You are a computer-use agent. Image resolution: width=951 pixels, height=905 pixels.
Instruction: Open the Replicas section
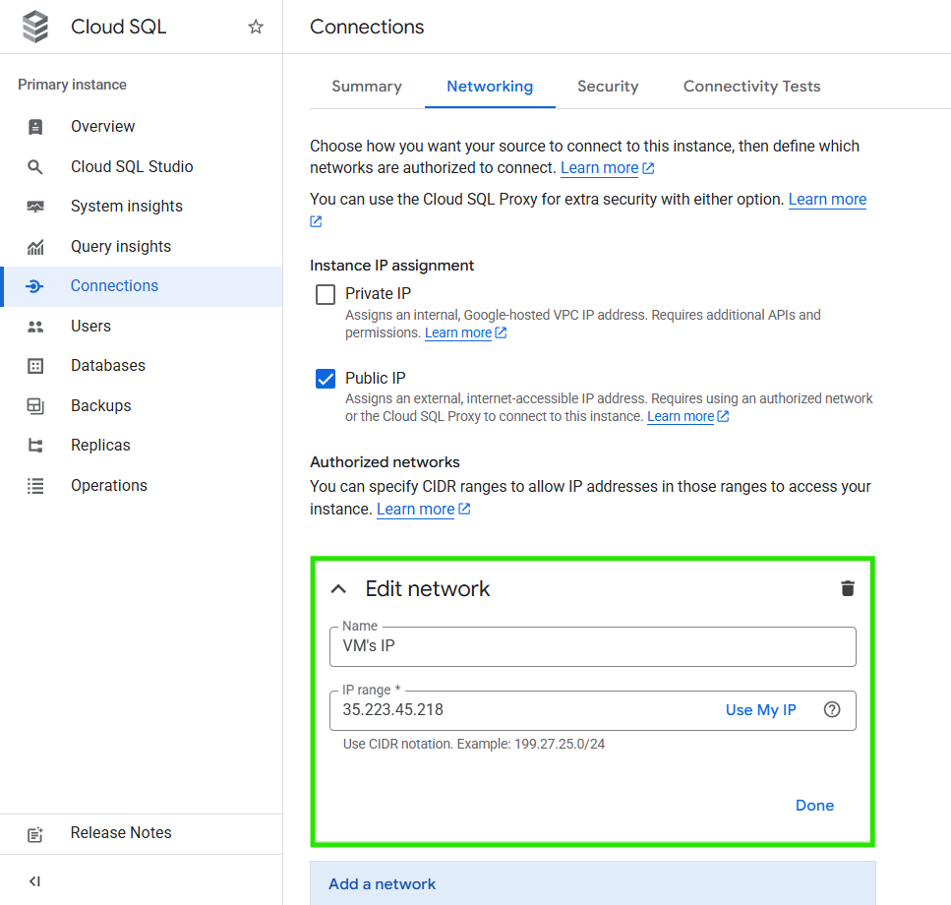(100, 446)
